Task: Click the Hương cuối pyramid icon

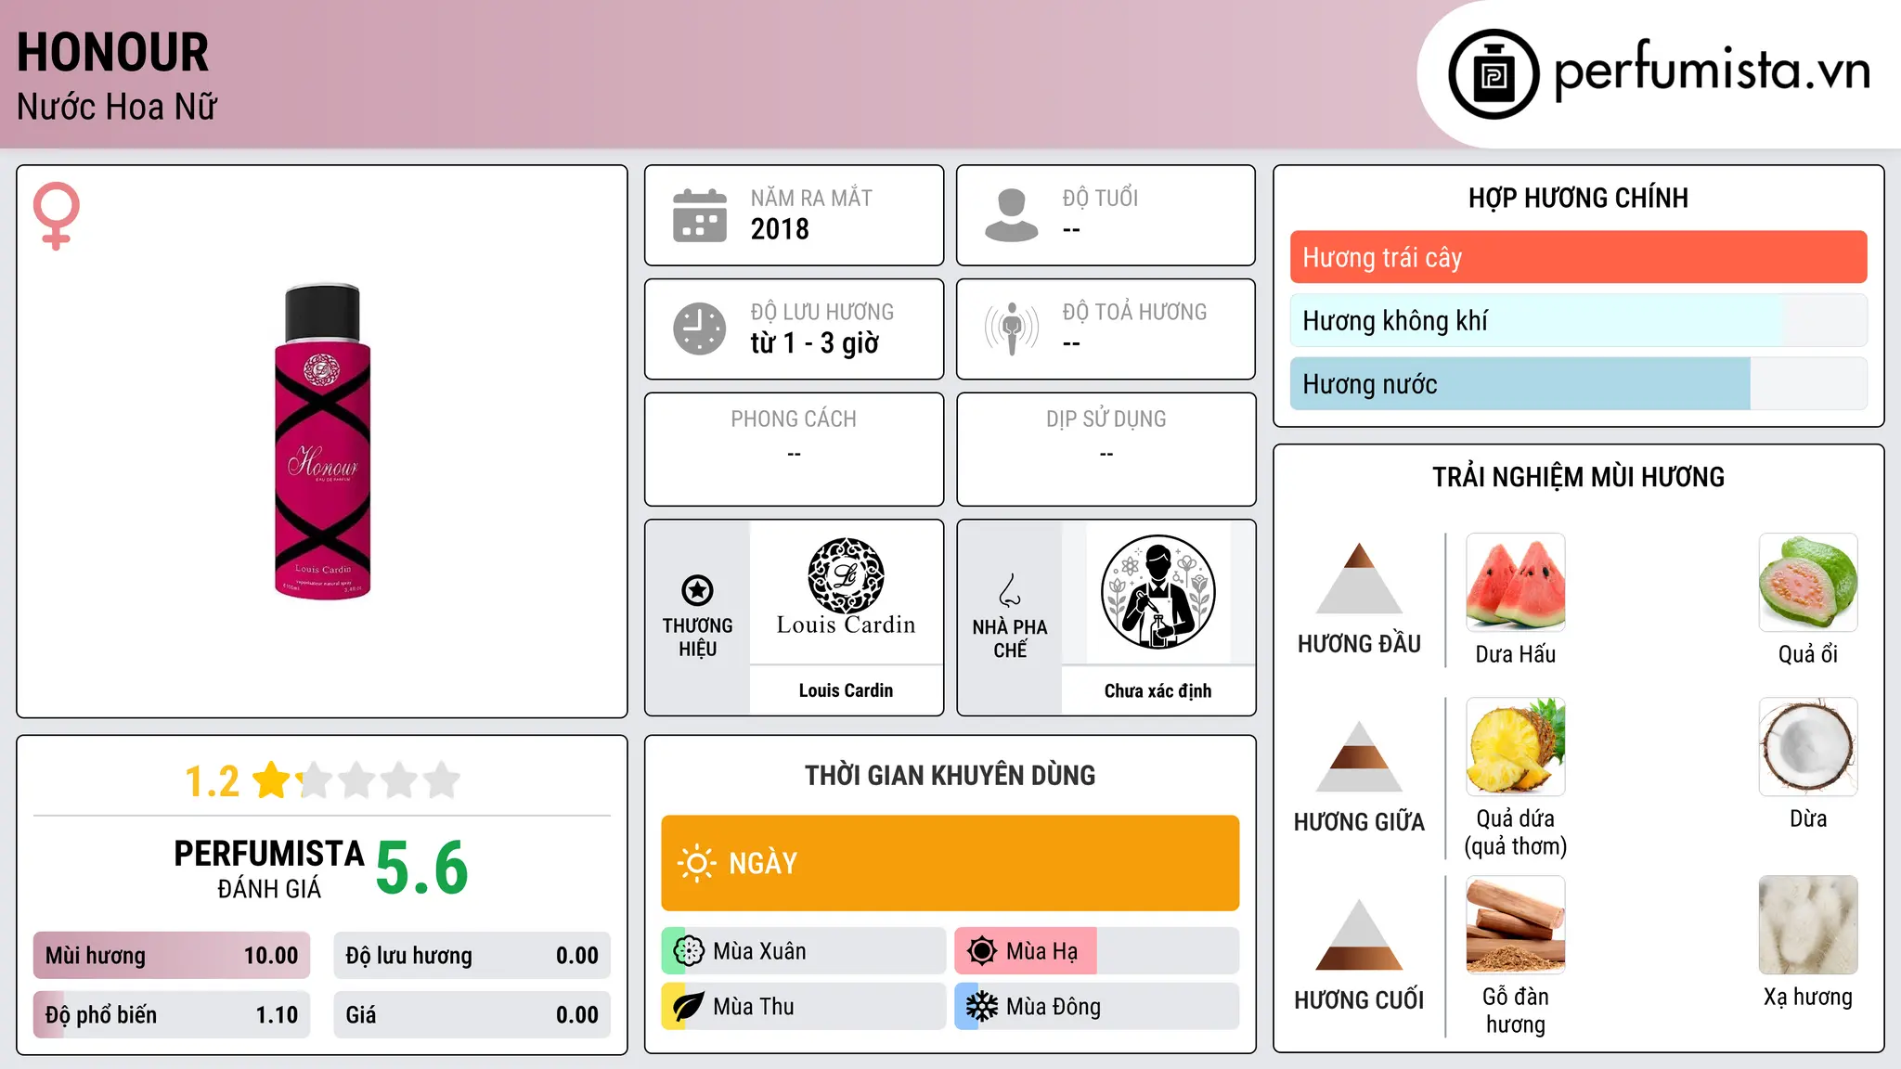Action: [1359, 934]
